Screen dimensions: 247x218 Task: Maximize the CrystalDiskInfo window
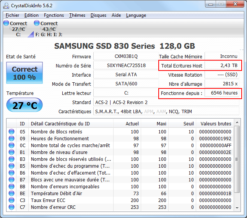click(x=221, y=4)
